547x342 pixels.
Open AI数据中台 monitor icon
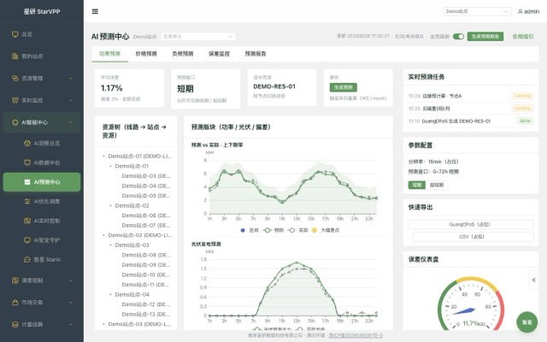click(x=27, y=162)
